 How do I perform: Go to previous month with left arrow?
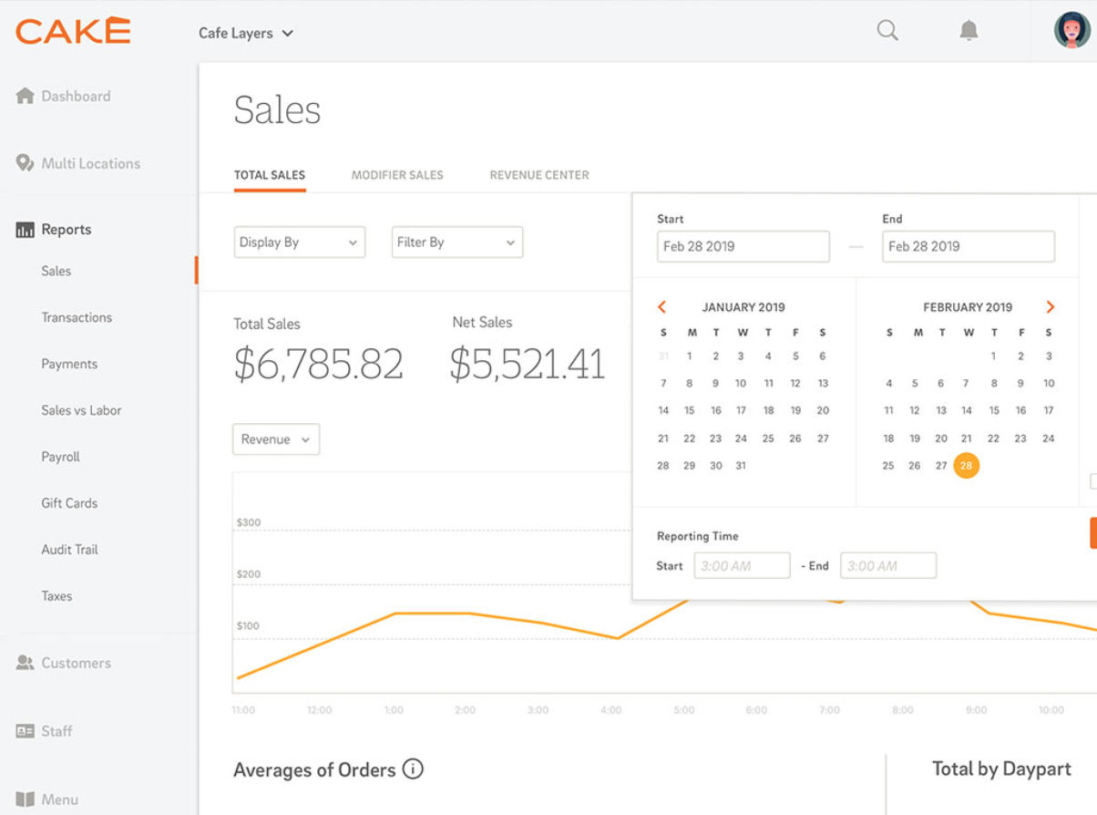point(662,307)
